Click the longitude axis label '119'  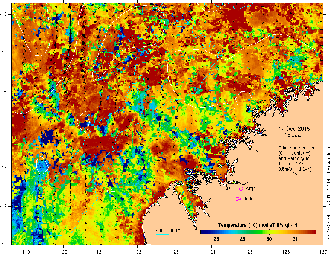tap(26, 252)
